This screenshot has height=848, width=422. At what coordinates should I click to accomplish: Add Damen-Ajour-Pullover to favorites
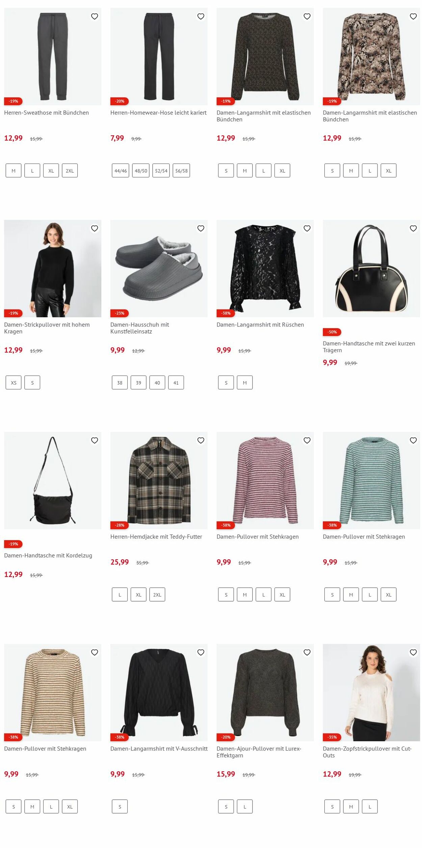(x=307, y=652)
